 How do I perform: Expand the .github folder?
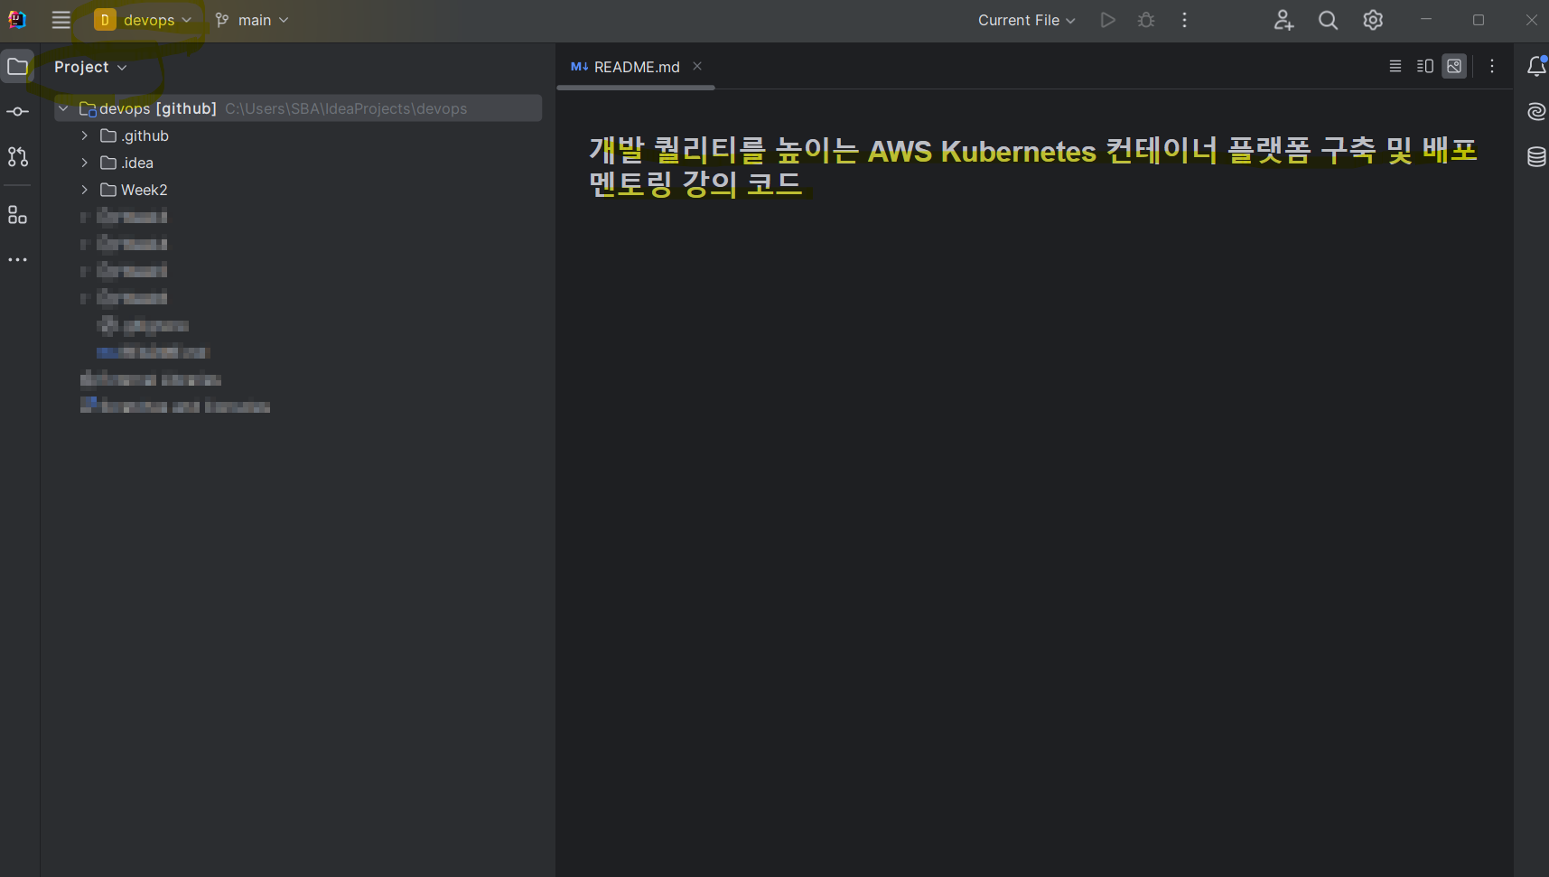click(85, 135)
